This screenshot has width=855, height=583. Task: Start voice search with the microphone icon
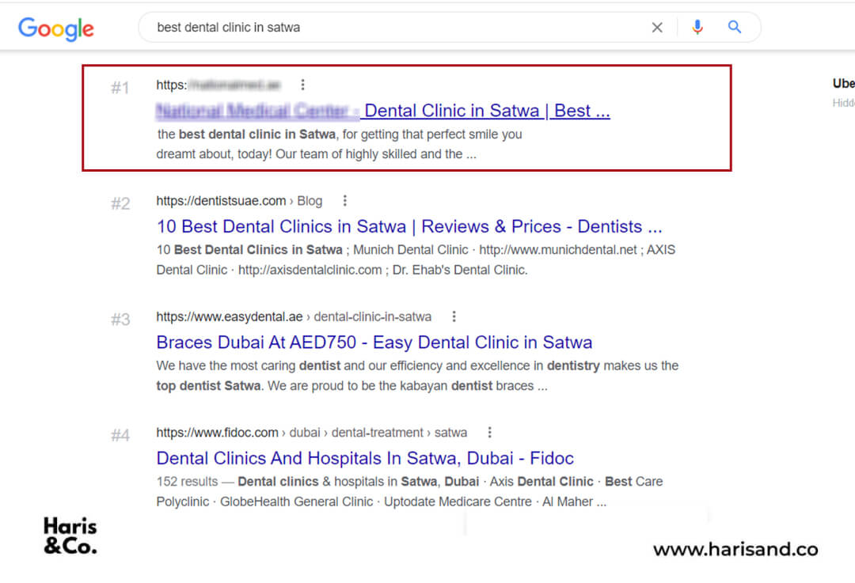[x=697, y=27]
